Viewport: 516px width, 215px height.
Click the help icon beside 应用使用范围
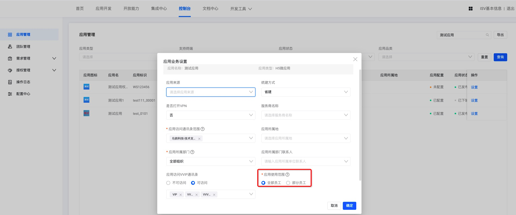[x=288, y=175]
